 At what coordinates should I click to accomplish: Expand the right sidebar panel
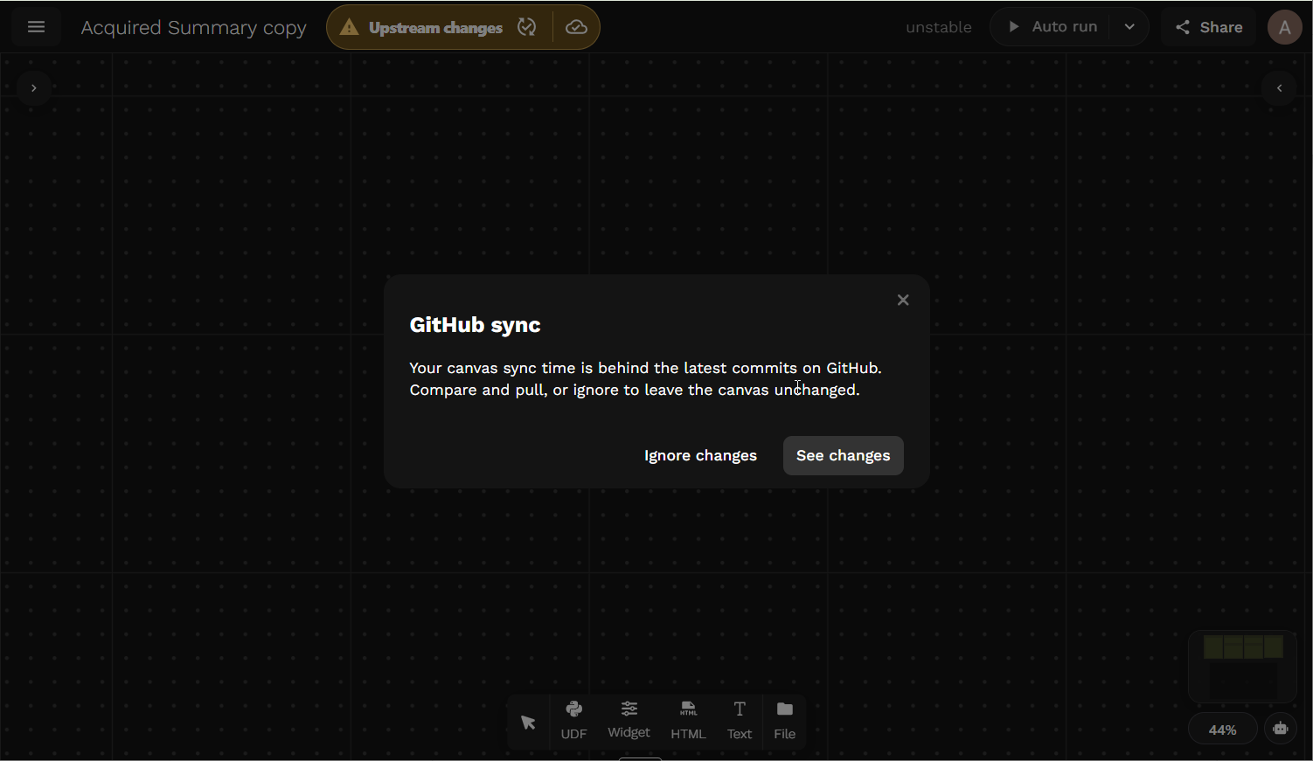1279,88
